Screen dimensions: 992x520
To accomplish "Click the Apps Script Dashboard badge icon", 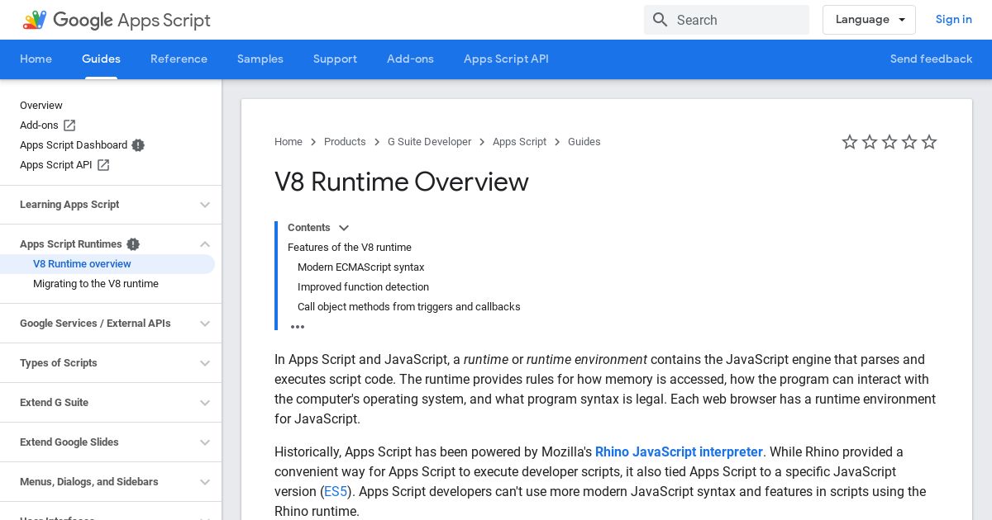I will click(x=138, y=145).
